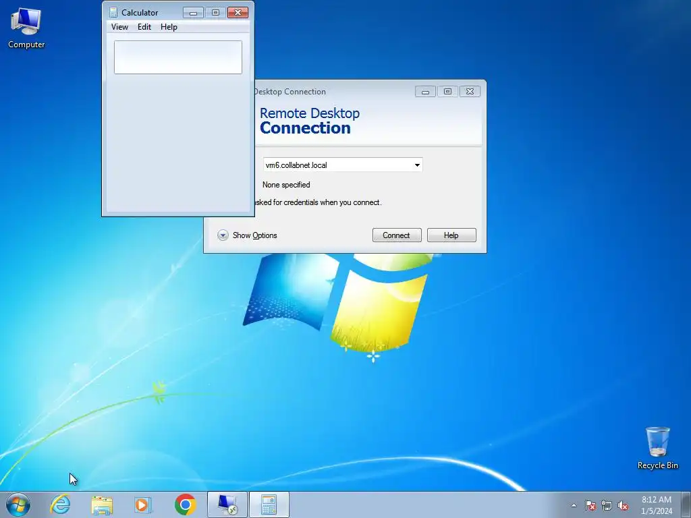Open Windows Explorer folder in taskbar

(x=102, y=505)
